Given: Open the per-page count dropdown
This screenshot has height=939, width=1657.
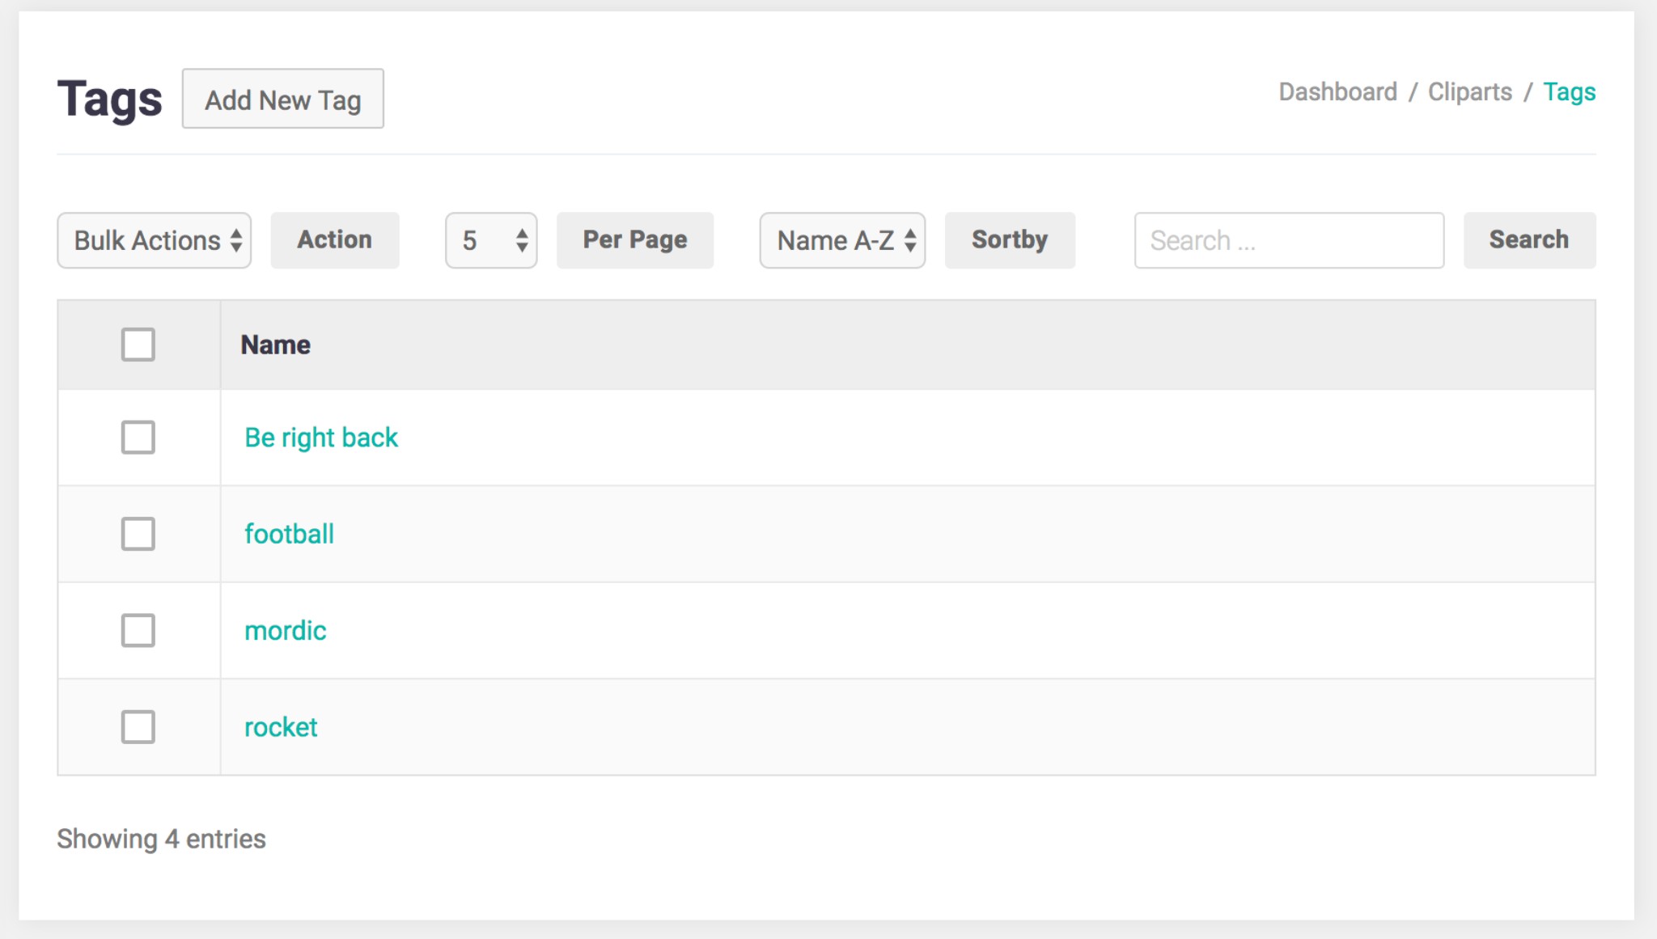Looking at the screenshot, I should (x=490, y=240).
